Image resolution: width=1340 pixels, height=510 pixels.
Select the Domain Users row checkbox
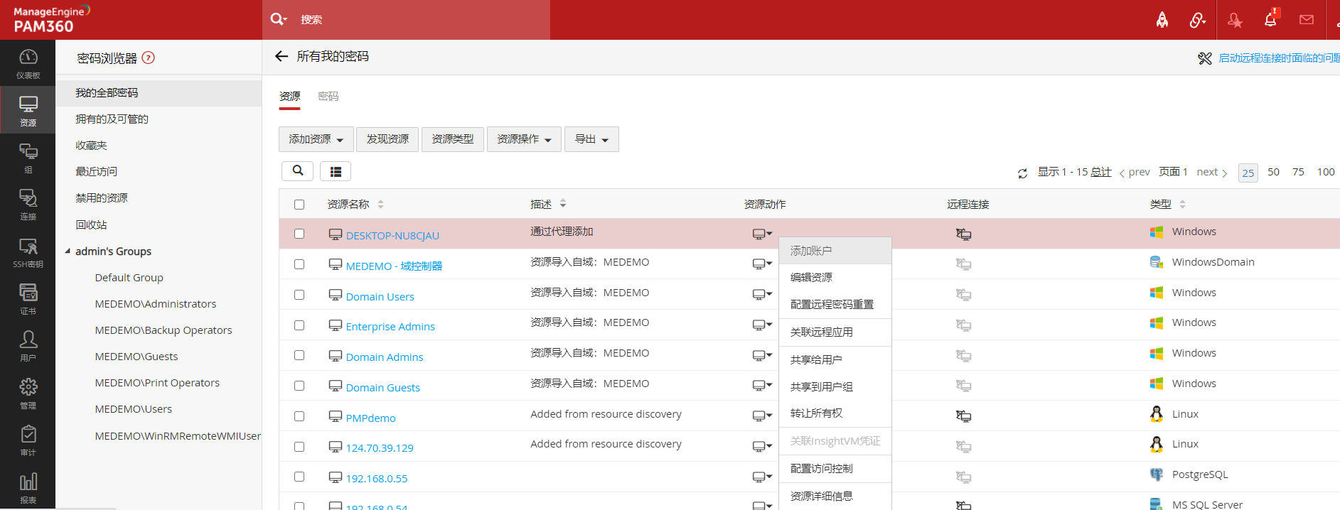(x=299, y=295)
